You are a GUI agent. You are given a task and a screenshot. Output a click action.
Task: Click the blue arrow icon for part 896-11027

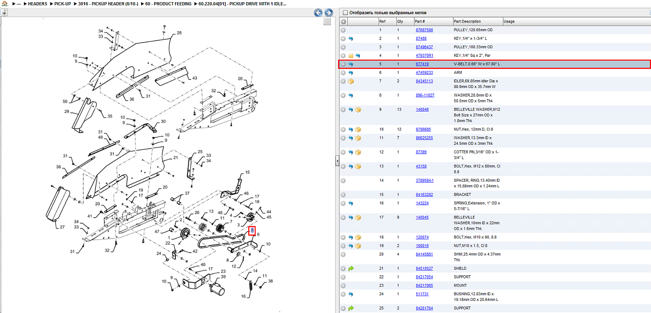coord(351,95)
